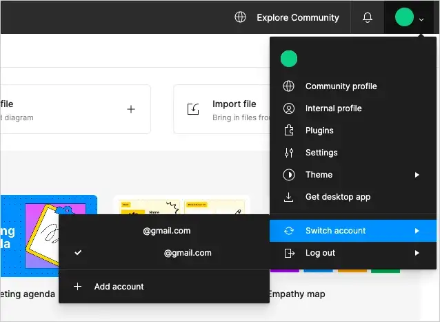The height and width of the screenshot is (322, 440).
Task: Click Add account
Action: pyautogui.click(x=119, y=286)
